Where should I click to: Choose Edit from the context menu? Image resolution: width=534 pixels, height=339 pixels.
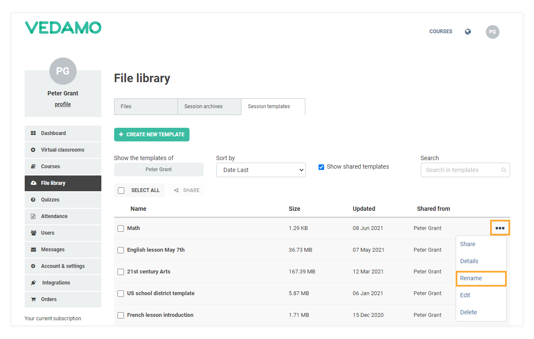click(465, 295)
